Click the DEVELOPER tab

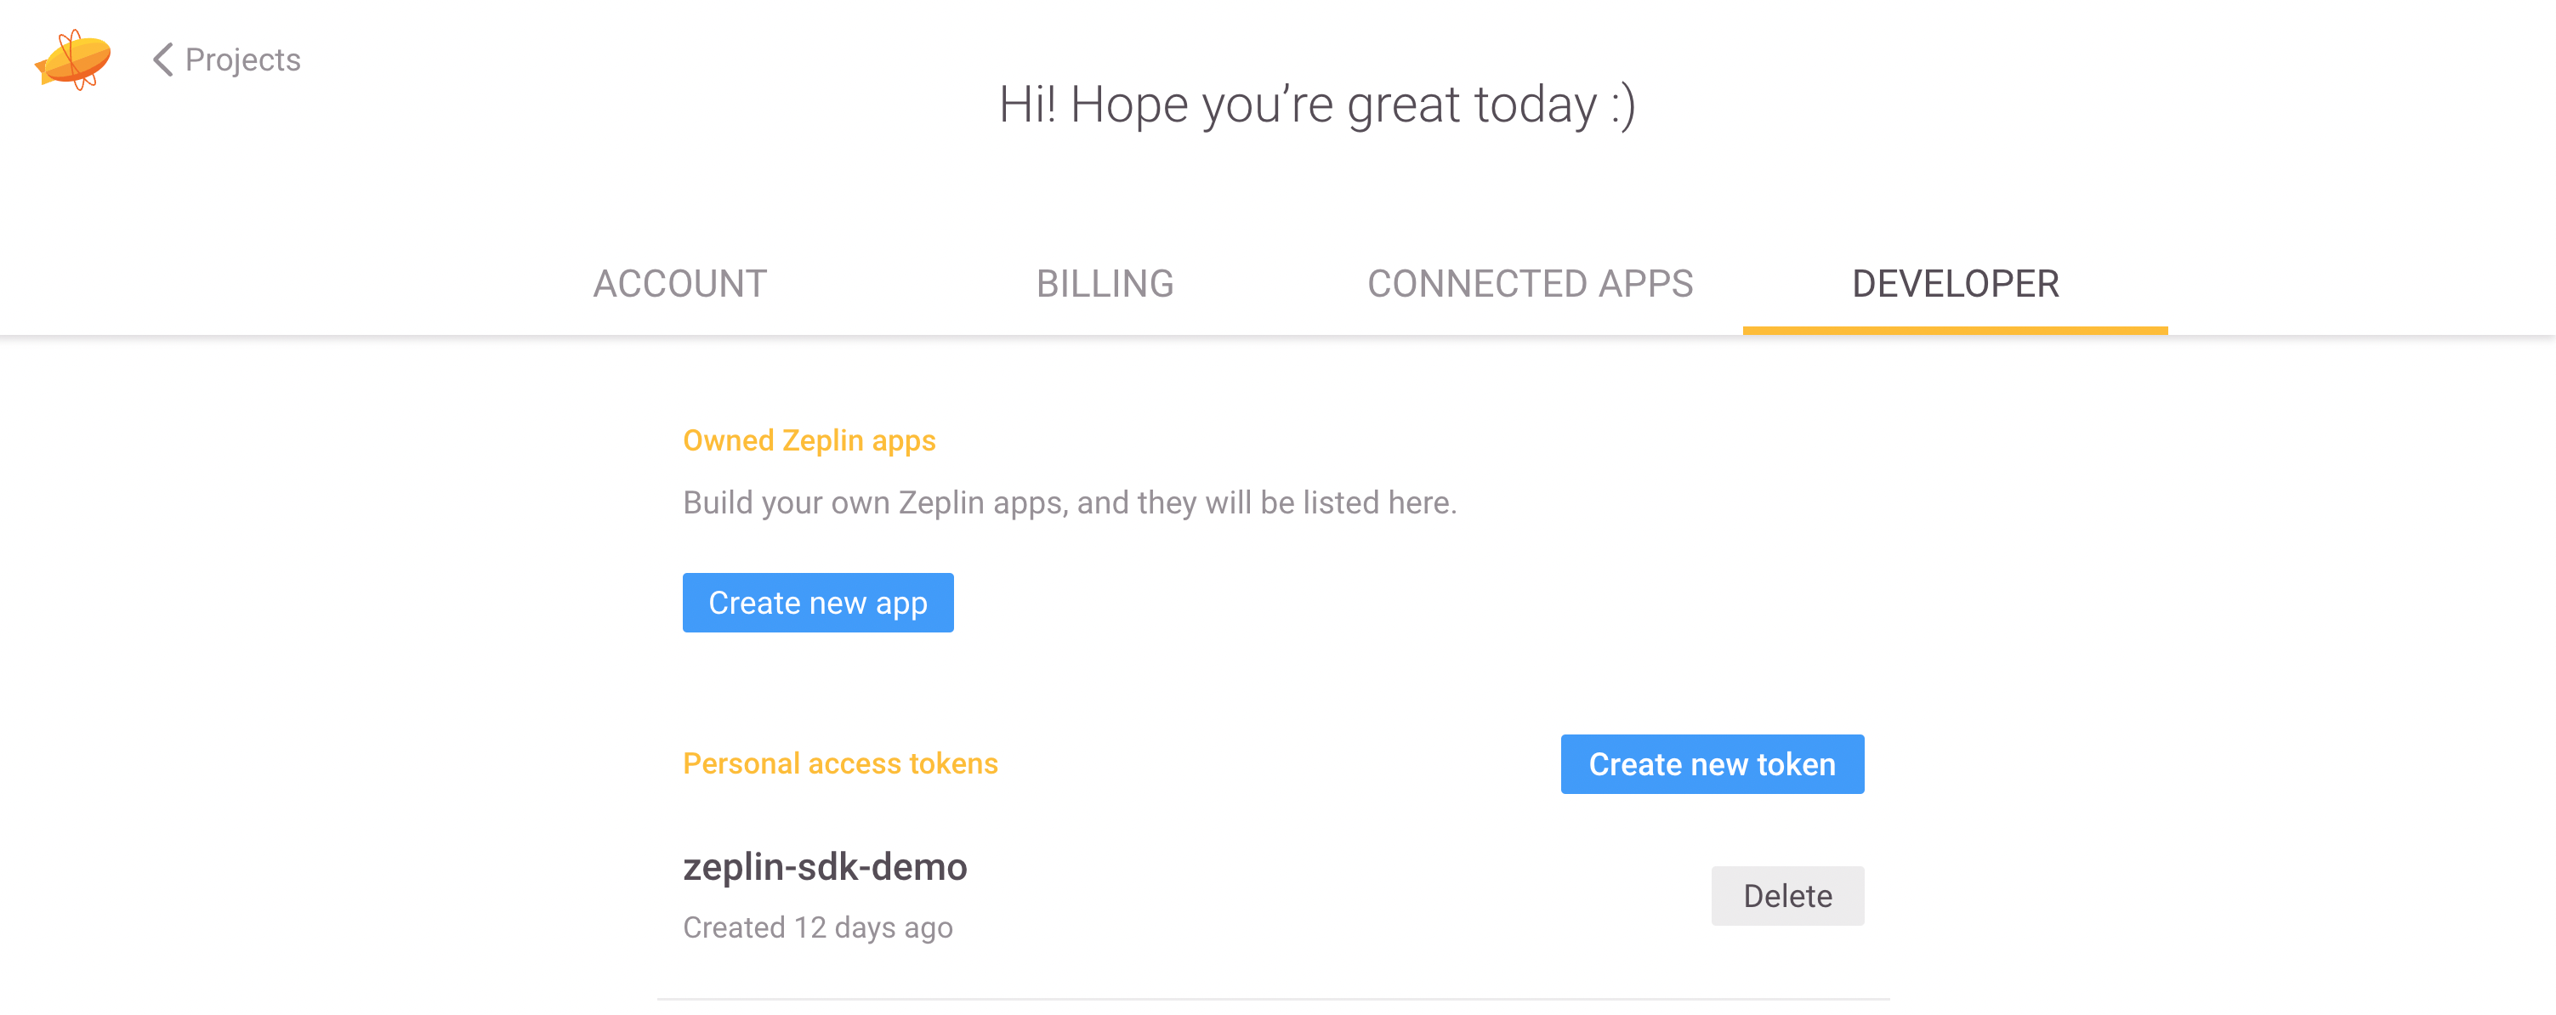pyautogui.click(x=1955, y=284)
